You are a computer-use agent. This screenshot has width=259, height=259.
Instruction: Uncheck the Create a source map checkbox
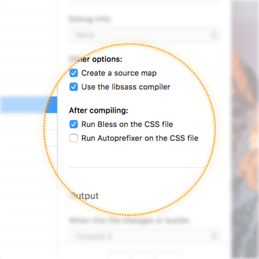click(x=74, y=73)
